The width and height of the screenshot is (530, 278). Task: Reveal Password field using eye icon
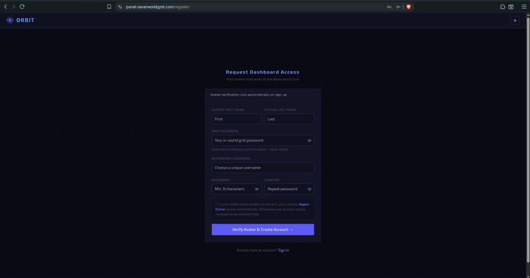pos(256,189)
